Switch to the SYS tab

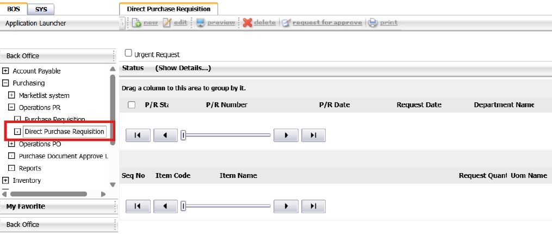41,9
